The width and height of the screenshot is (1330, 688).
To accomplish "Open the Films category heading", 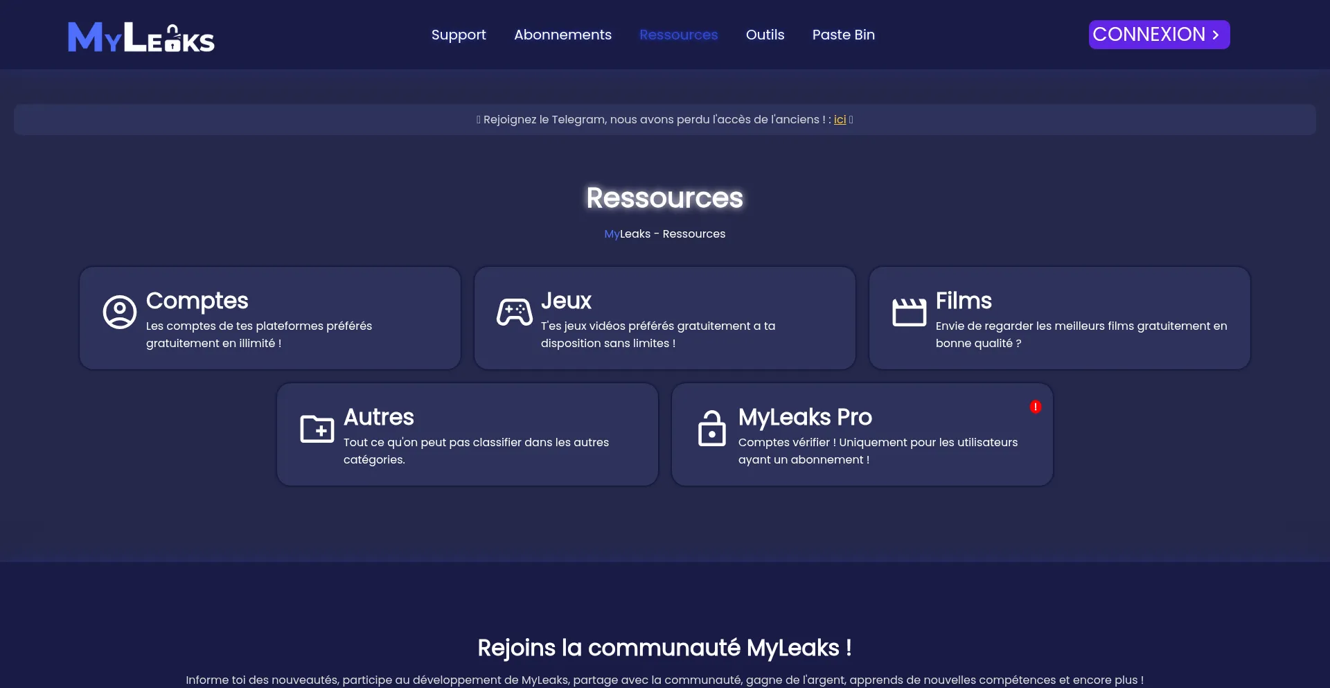I will pos(964,301).
